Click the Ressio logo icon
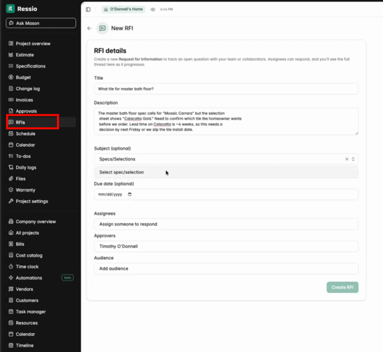Image resolution: width=383 pixels, height=352 pixels. [x=10, y=9]
